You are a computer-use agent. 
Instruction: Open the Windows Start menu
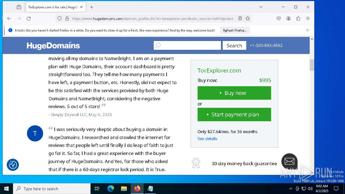coord(6,189)
